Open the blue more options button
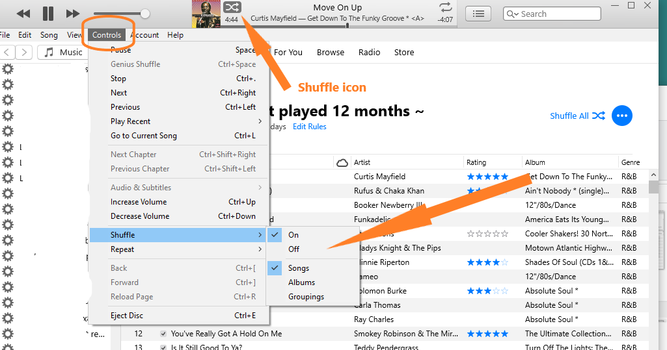 pos(622,116)
